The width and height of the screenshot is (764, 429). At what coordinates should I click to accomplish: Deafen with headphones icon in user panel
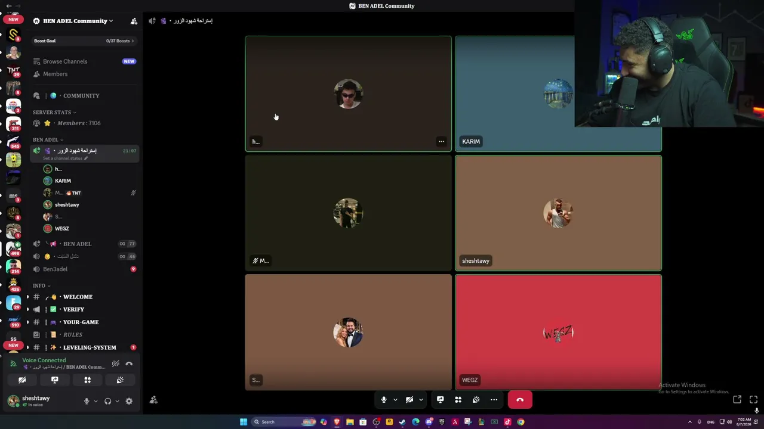coord(108,401)
